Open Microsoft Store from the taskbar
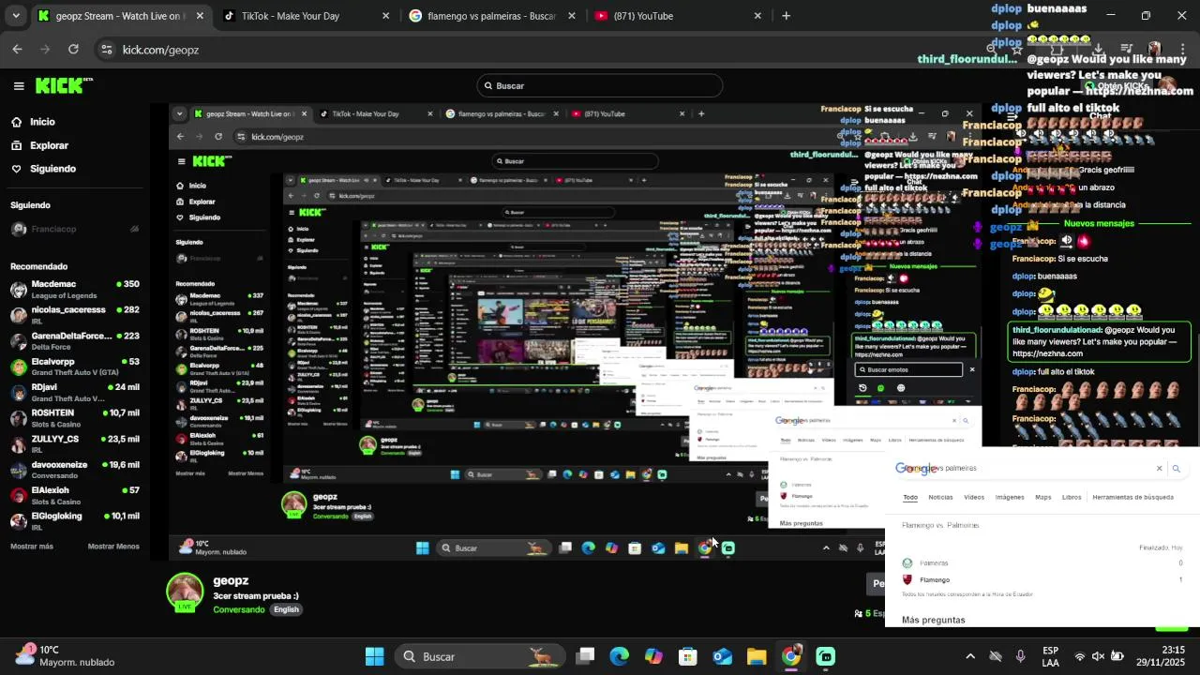The width and height of the screenshot is (1200, 675). coord(688,656)
